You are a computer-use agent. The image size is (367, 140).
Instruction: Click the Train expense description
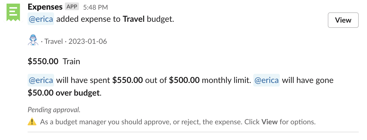tap(71, 61)
